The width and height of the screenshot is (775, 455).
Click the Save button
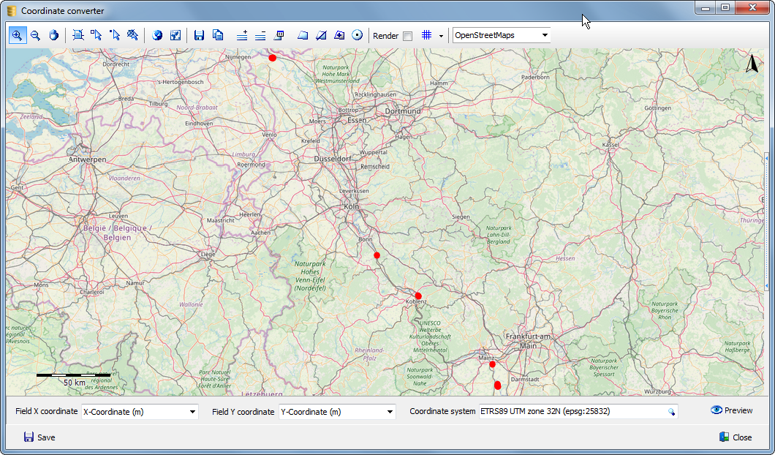tap(39, 437)
